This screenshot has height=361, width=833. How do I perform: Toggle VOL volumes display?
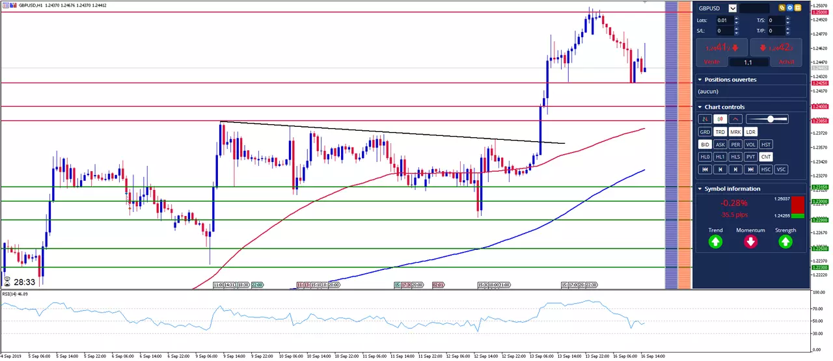(x=751, y=144)
